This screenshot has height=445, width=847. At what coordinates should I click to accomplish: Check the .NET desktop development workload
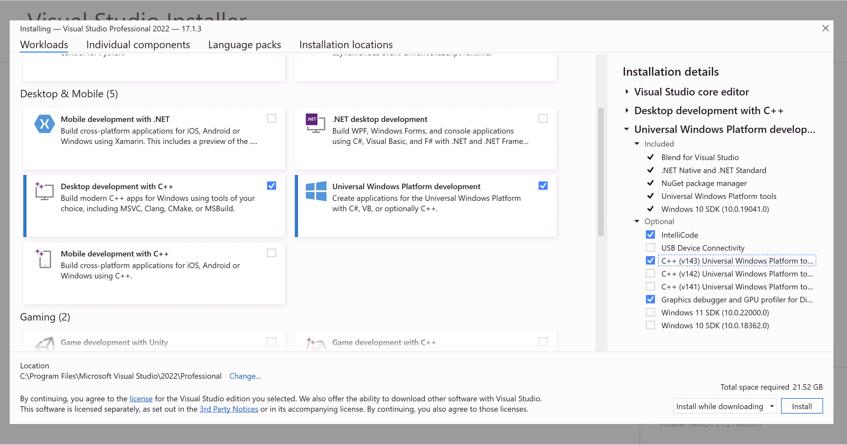543,118
